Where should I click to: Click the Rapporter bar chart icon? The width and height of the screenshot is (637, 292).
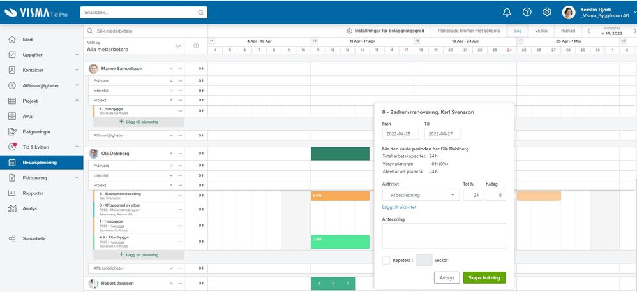click(x=12, y=193)
